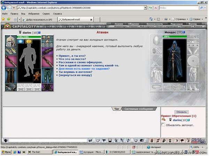The height and width of the screenshot is (156, 209).
Task: Click the address bar URL field
Action: tap(80, 8)
